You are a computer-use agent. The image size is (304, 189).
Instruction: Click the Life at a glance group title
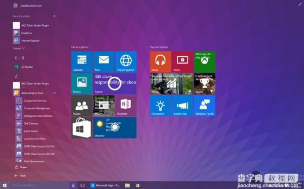[x=80, y=47]
